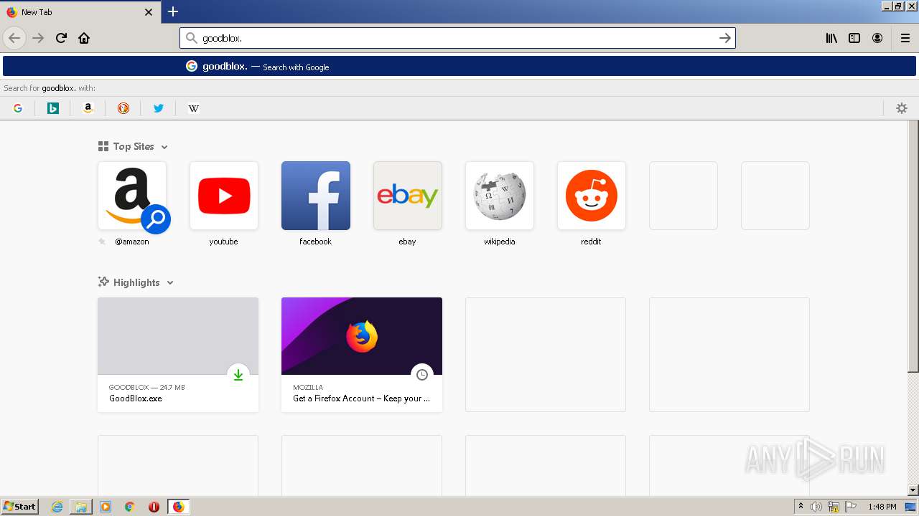Go back with the Back arrow button
The height and width of the screenshot is (516, 919).
click(14, 38)
